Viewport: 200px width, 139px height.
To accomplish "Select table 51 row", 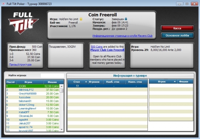I will coord(107,86).
